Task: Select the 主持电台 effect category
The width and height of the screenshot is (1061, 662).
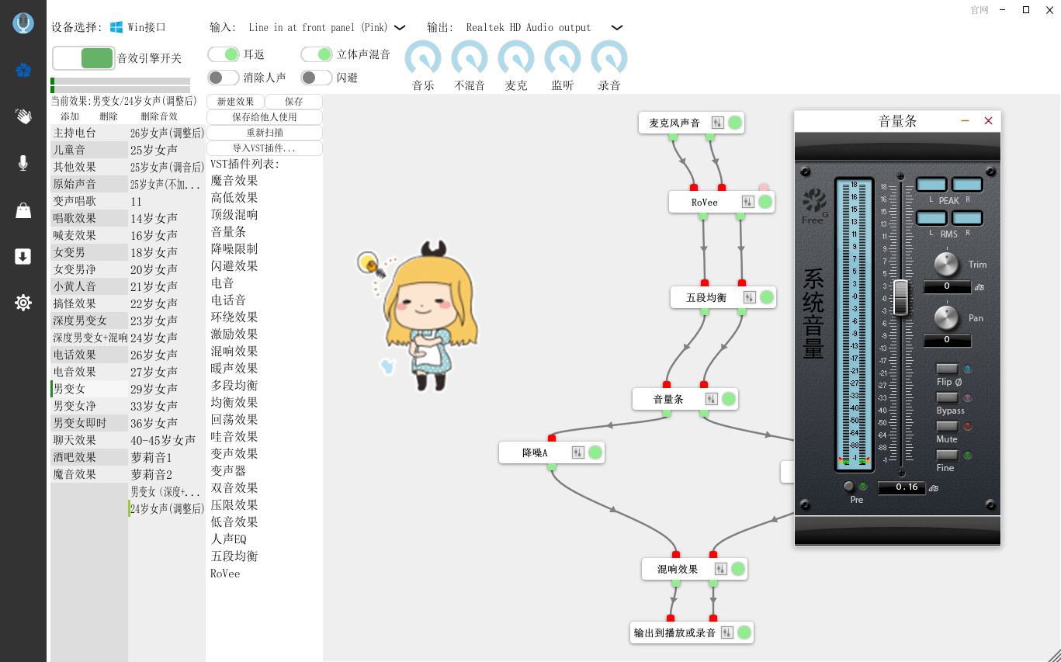Action: click(89, 133)
